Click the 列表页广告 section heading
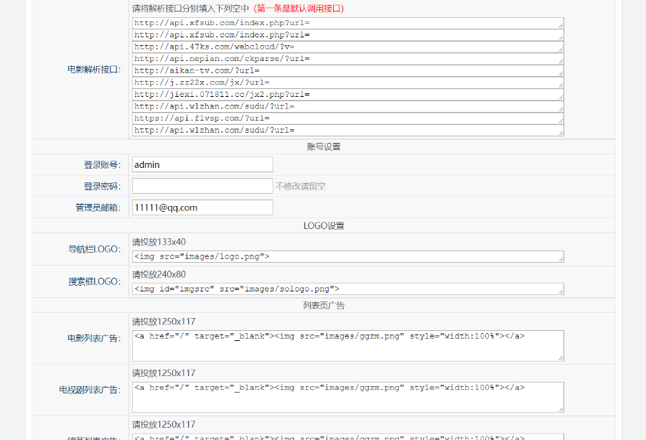The height and width of the screenshot is (440, 646). 324,305
